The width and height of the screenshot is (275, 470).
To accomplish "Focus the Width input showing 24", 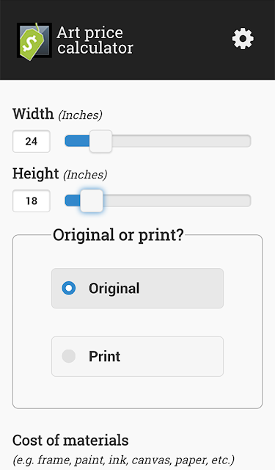I will pyautogui.click(x=31, y=141).
